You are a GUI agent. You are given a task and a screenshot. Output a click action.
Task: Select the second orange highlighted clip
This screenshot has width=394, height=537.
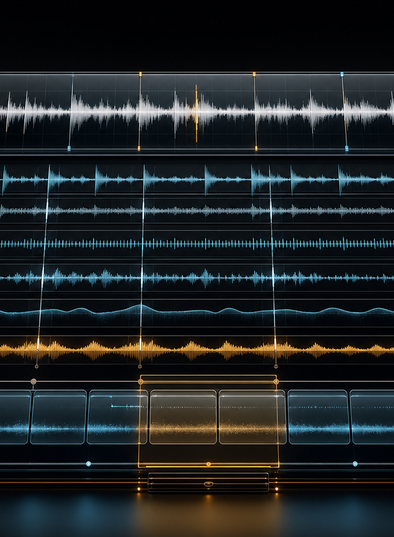pos(252,417)
